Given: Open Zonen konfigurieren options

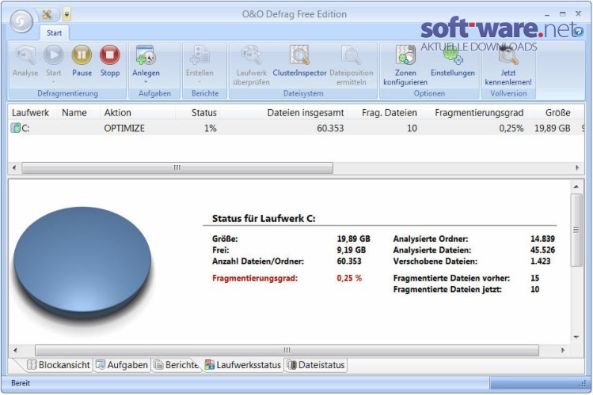Looking at the screenshot, I should 405,55.
